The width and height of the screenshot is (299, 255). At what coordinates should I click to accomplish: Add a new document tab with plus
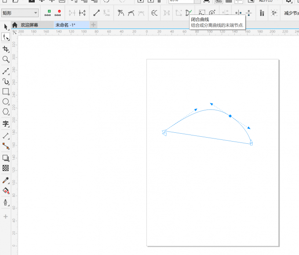point(93,25)
